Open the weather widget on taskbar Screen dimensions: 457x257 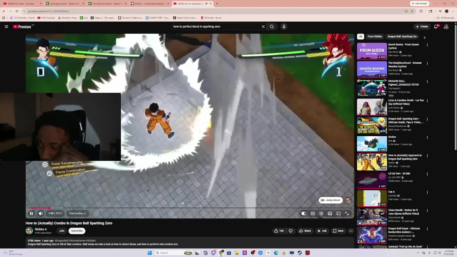12,253
